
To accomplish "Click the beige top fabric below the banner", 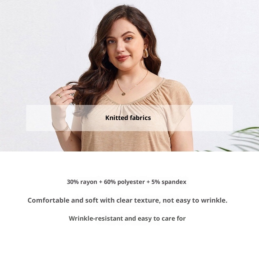I will pyautogui.click(x=126, y=141).
